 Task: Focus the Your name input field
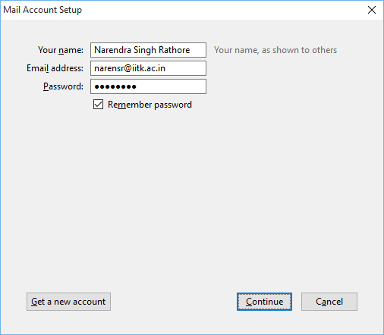(x=148, y=50)
